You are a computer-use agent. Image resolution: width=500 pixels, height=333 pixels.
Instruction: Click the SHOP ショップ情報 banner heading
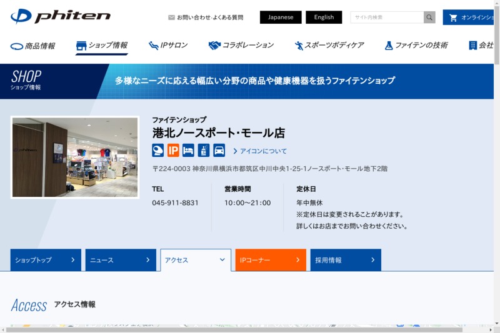[x=26, y=81]
